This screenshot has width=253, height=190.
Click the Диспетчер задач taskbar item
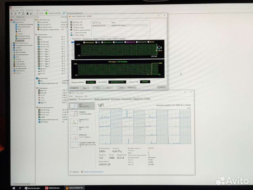pyautogui.click(x=32, y=188)
